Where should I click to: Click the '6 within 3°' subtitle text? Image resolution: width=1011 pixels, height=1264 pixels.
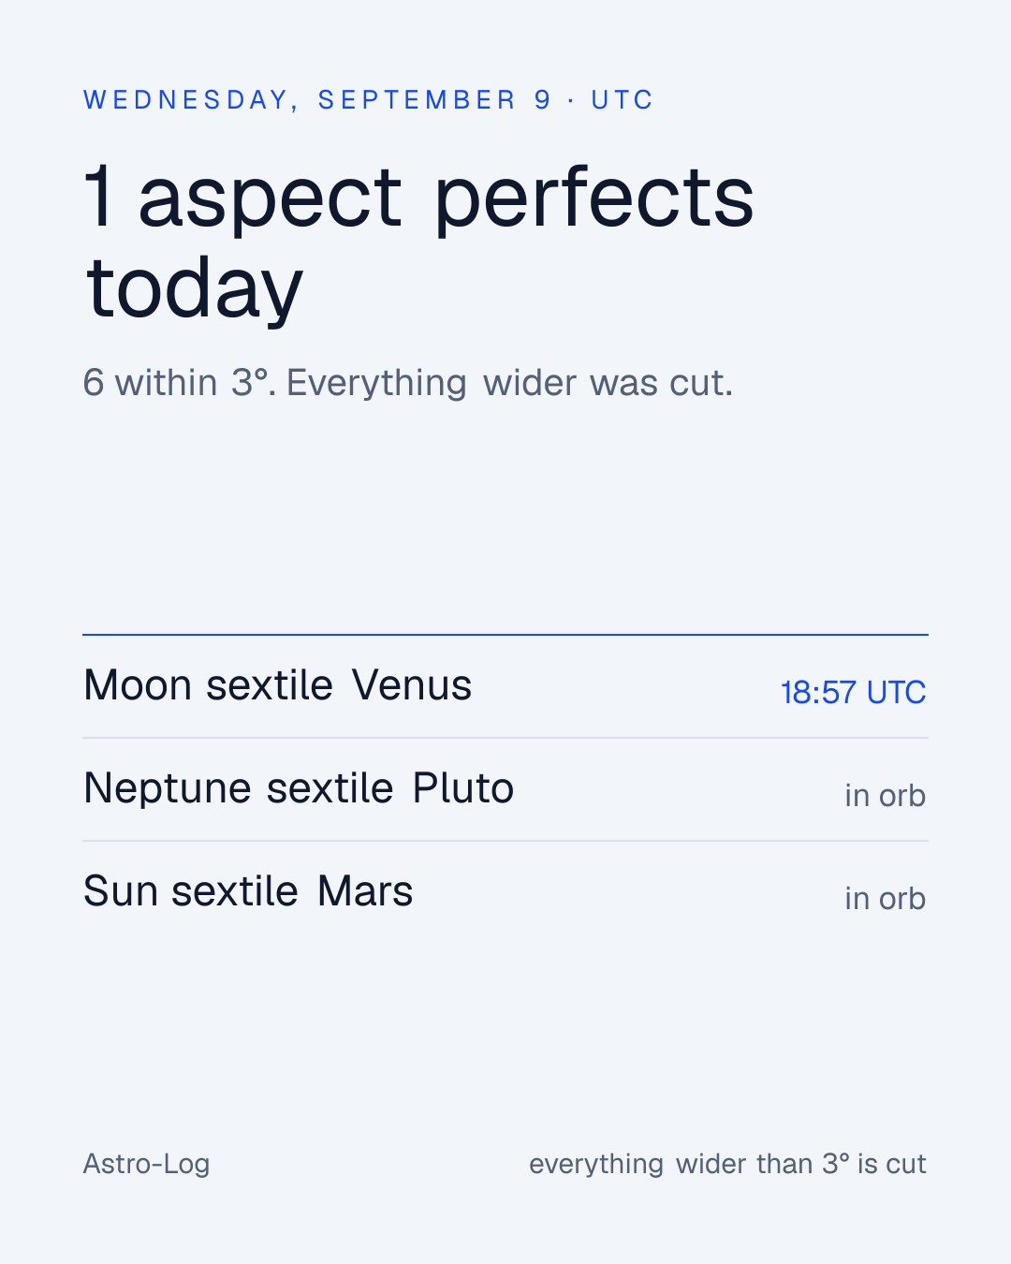(408, 383)
